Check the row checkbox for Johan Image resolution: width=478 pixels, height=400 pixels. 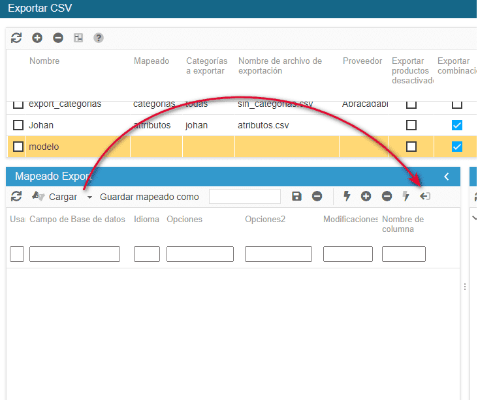[18, 125]
